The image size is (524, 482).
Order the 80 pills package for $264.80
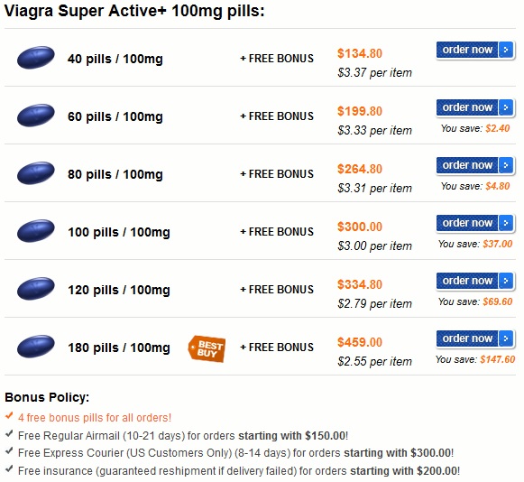(x=475, y=165)
